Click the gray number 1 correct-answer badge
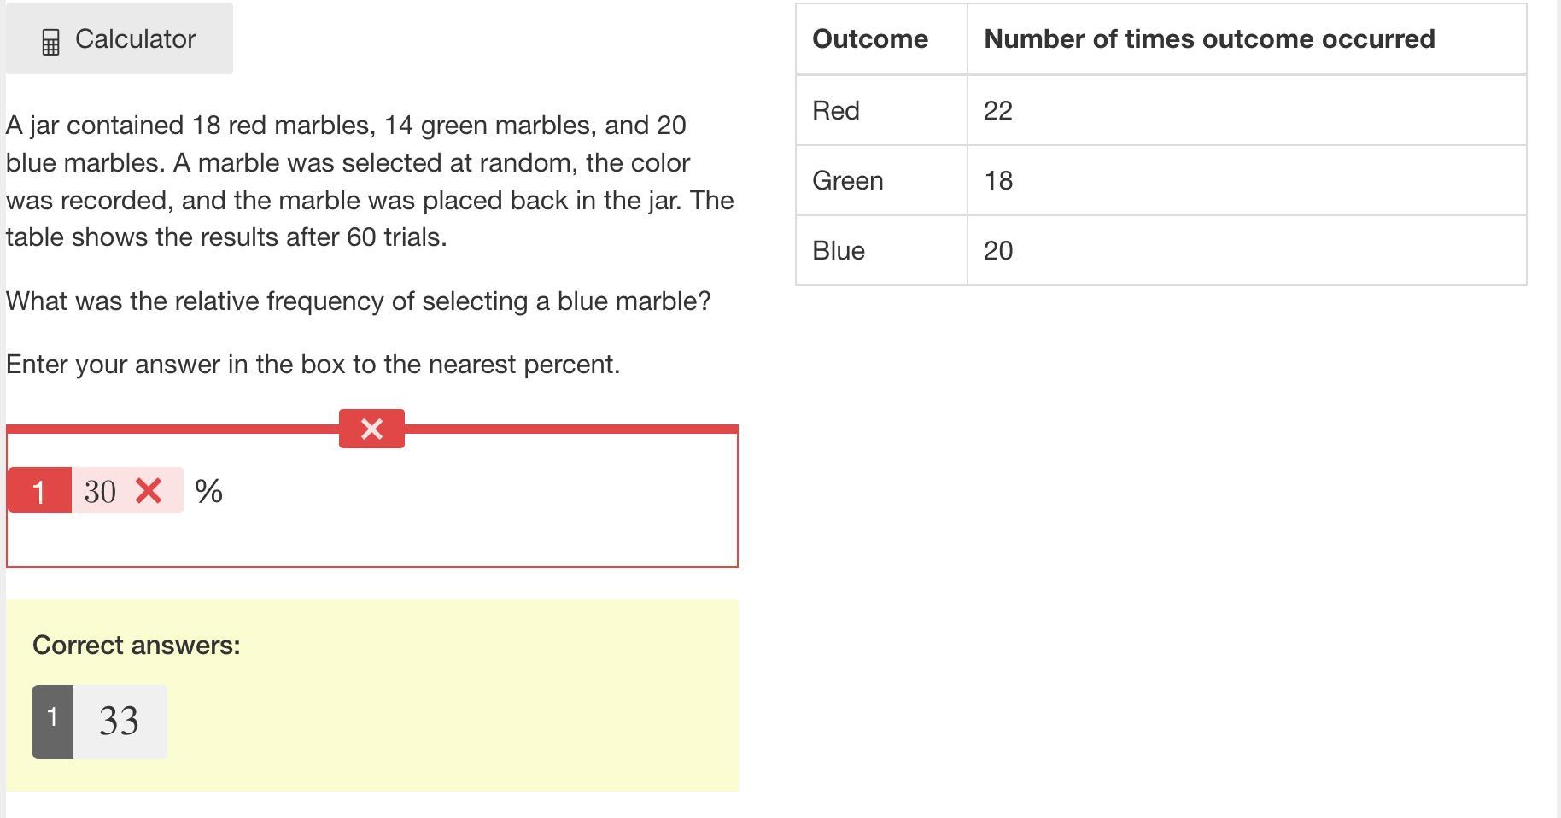This screenshot has width=1561, height=818. (53, 721)
